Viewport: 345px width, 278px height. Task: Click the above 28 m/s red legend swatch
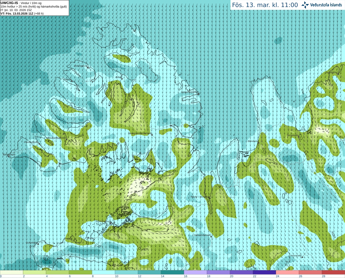pos(333,272)
